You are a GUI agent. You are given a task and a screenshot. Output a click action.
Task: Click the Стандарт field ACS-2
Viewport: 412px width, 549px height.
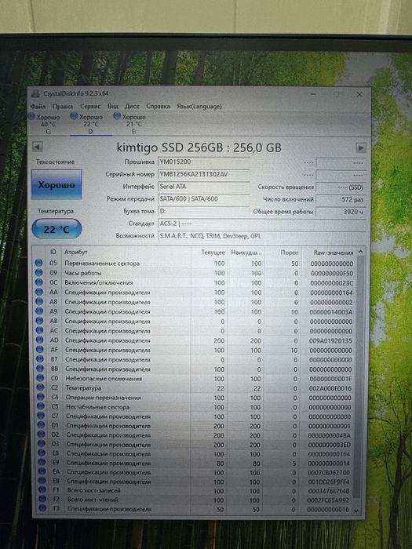[261, 224]
